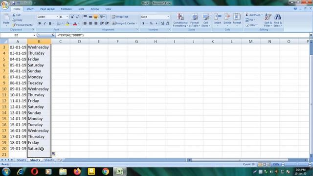Viewport: 313px width, 176px height.
Task: Open the Fill Color dropdown arrow
Action: point(70,23)
